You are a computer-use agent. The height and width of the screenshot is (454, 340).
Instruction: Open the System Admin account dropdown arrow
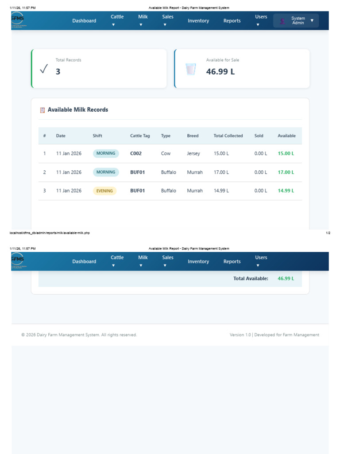tap(312, 20)
